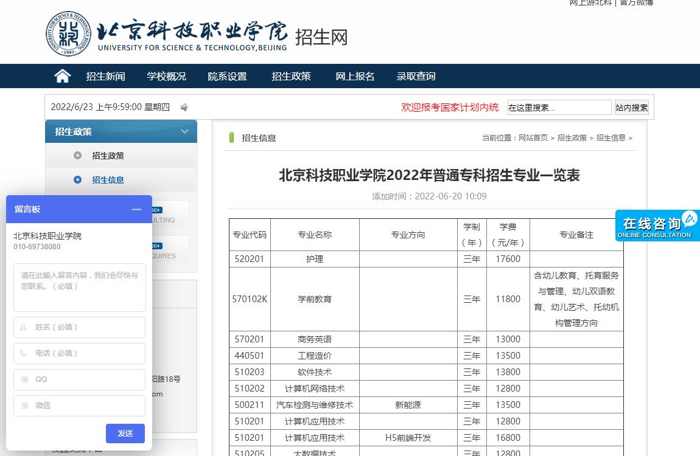Click 发送 to send the message
This screenshot has width=700, height=456.
pos(125,434)
